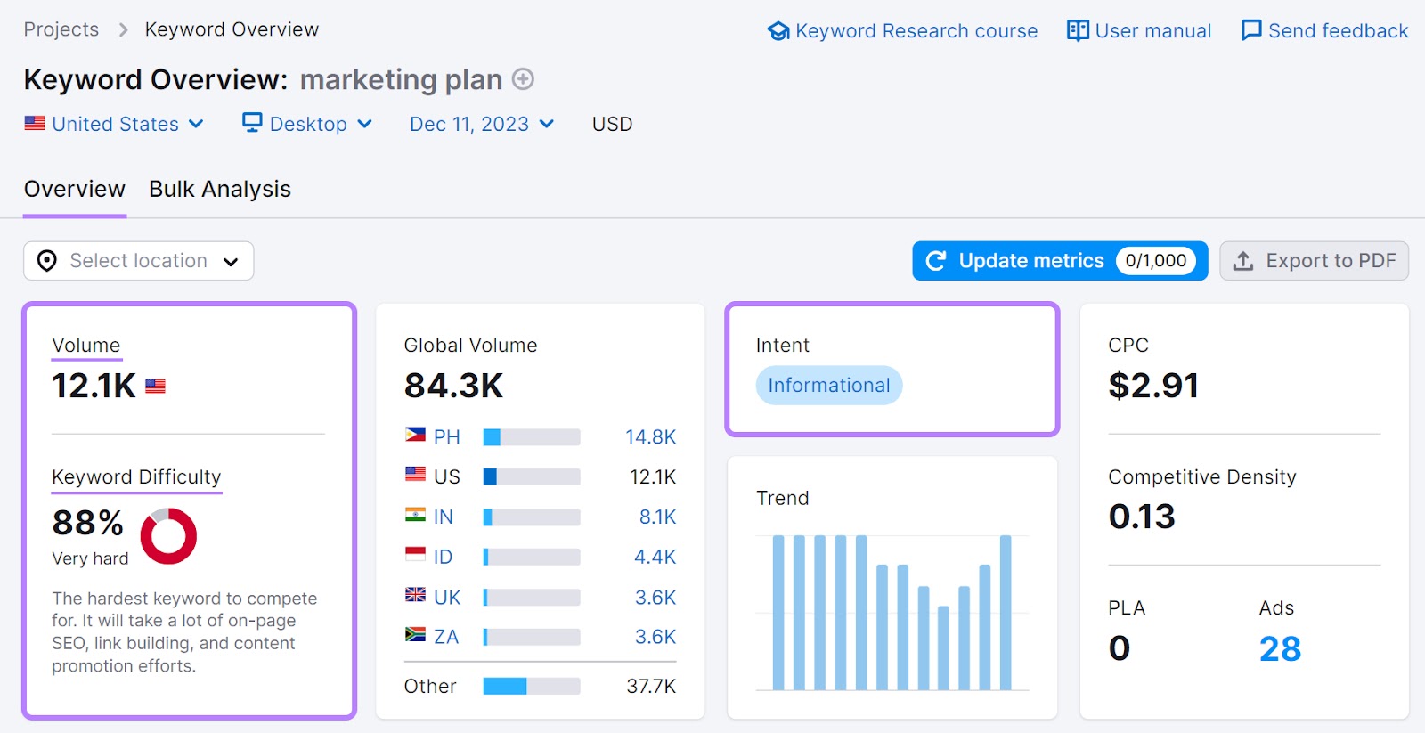Image resolution: width=1425 pixels, height=733 pixels.
Task: Click the US flag beside 12.1K volume
Action: click(155, 387)
